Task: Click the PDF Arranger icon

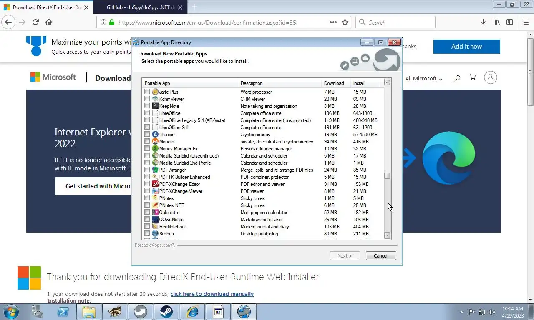Action: tap(155, 170)
